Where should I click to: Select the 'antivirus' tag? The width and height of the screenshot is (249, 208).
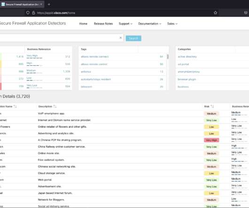point(86,72)
